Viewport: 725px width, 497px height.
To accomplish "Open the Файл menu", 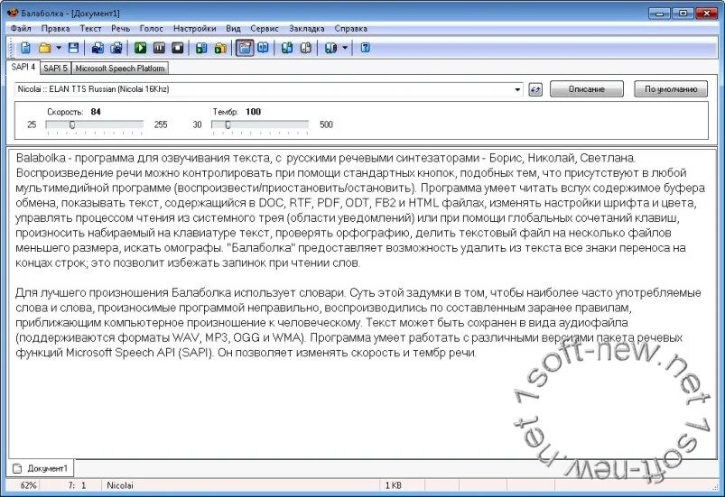I will pos(21,29).
